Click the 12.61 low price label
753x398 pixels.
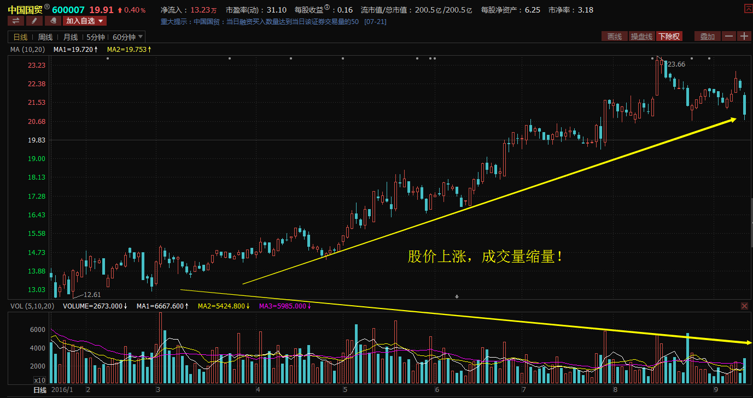92,294
